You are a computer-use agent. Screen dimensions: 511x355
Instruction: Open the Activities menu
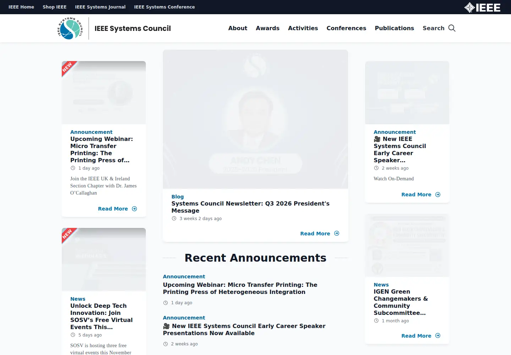pos(303,28)
